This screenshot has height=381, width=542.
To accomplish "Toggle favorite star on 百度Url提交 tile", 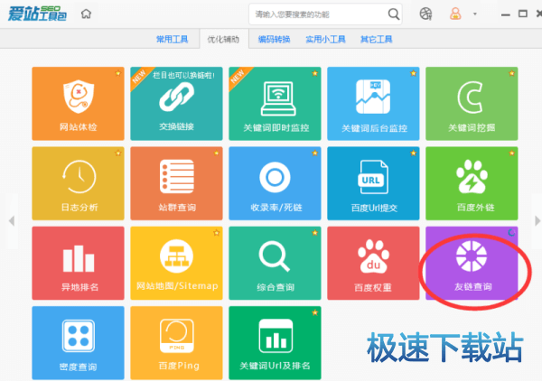I will (x=414, y=153).
